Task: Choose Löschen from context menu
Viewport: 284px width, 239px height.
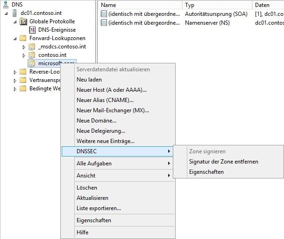Action: click(118, 188)
